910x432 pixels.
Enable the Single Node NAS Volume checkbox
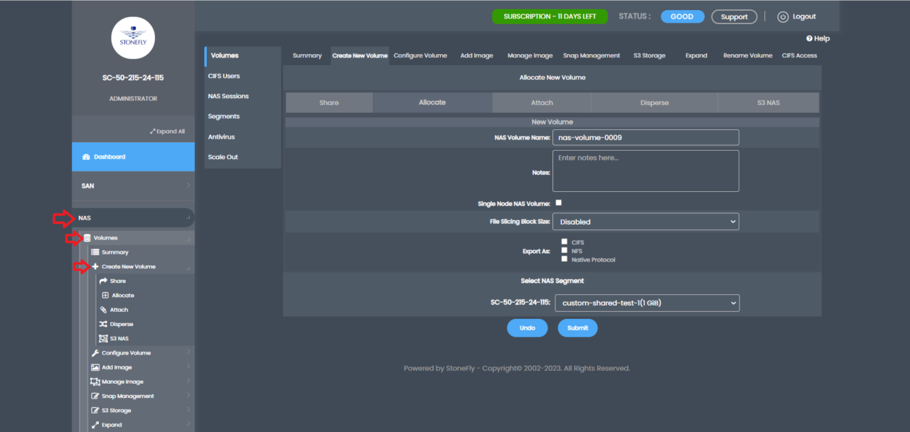[x=559, y=203]
